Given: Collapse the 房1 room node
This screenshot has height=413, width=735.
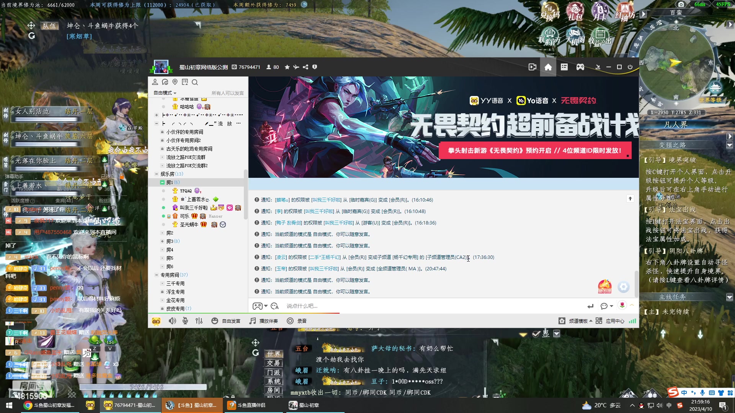Looking at the screenshot, I should tap(162, 182).
